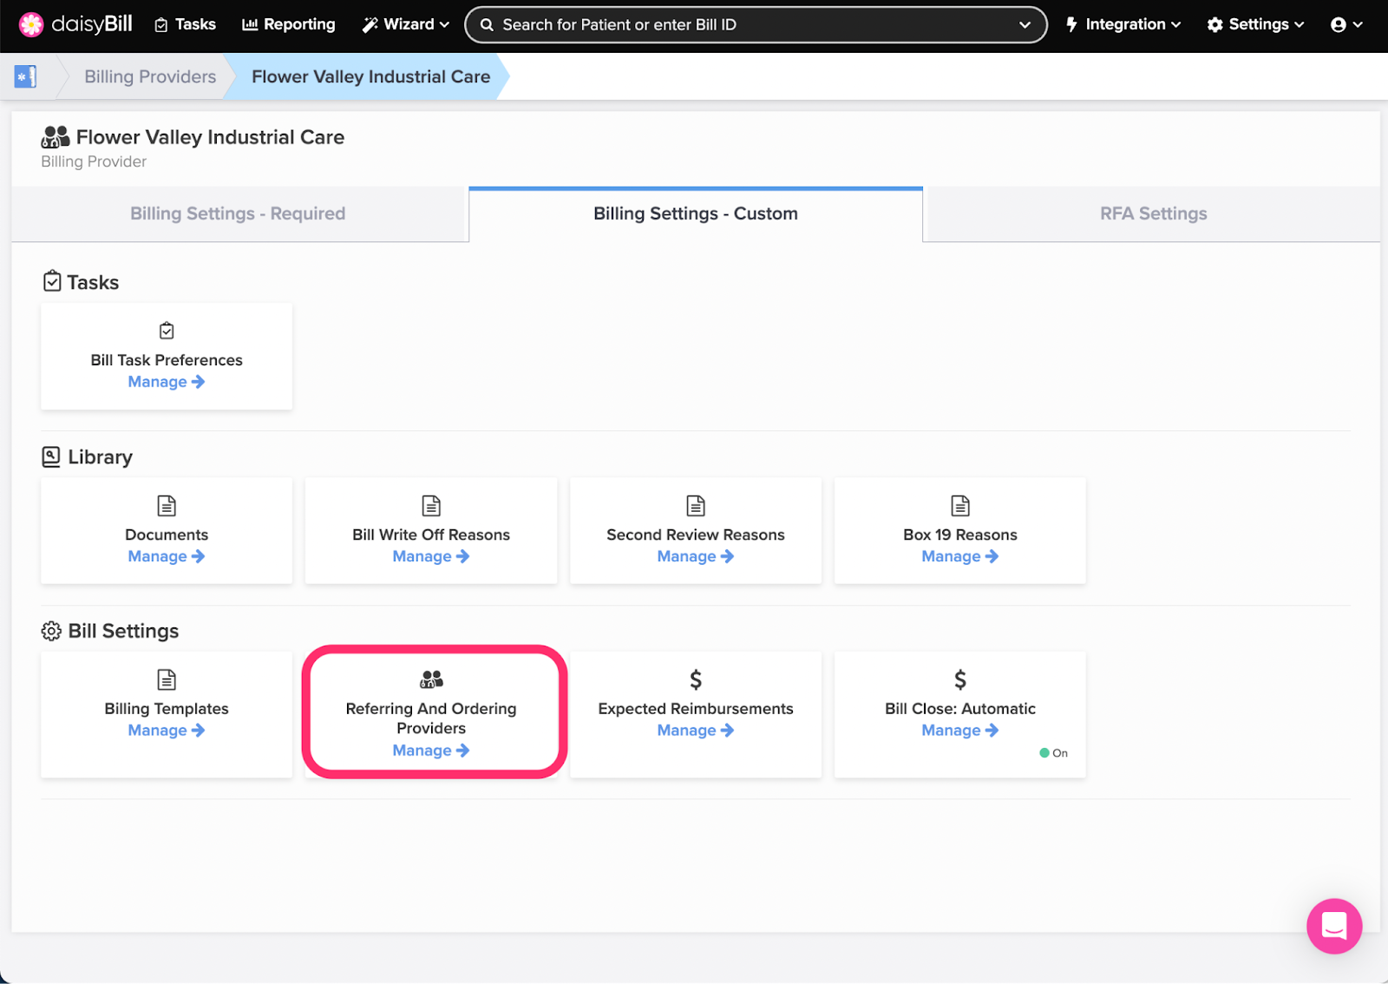1388x984 pixels.
Task: Switch to Billing Settings - Required tab
Action: tap(239, 213)
